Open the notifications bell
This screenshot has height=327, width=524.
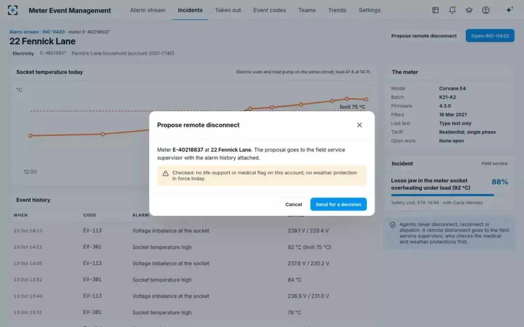point(452,10)
